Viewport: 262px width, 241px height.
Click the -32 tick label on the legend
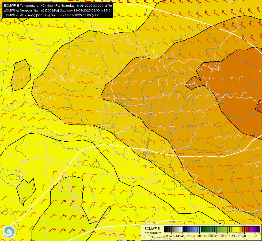199,236
